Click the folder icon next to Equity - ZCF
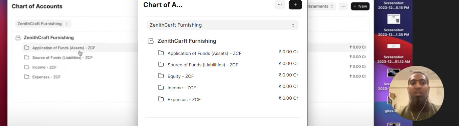The height and width of the screenshot is (126, 459). (161, 76)
